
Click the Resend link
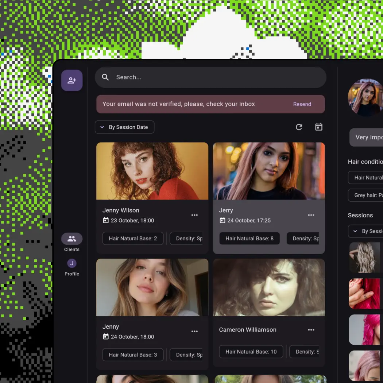point(302,104)
